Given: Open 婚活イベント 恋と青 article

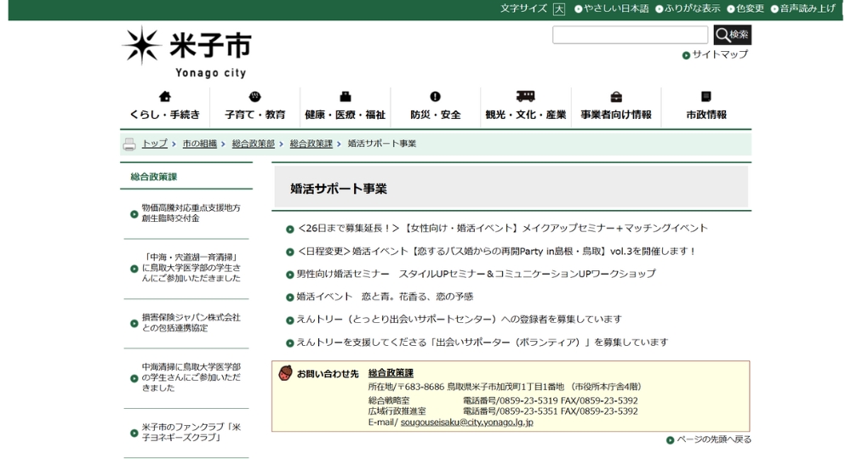Looking at the screenshot, I should tap(385, 297).
